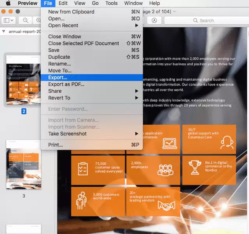The height and width of the screenshot is (234, 249).
Task: Select the page 2 thumbnail in sidebar
Action: click(x=23, y=80)
